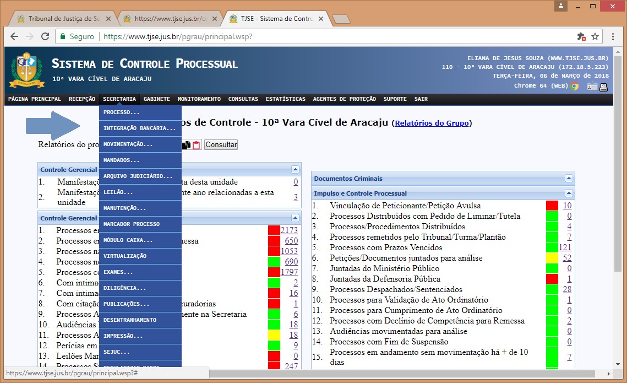
Task: Click the TJSE coat of arms logo
Action: (x=24, y=70)
